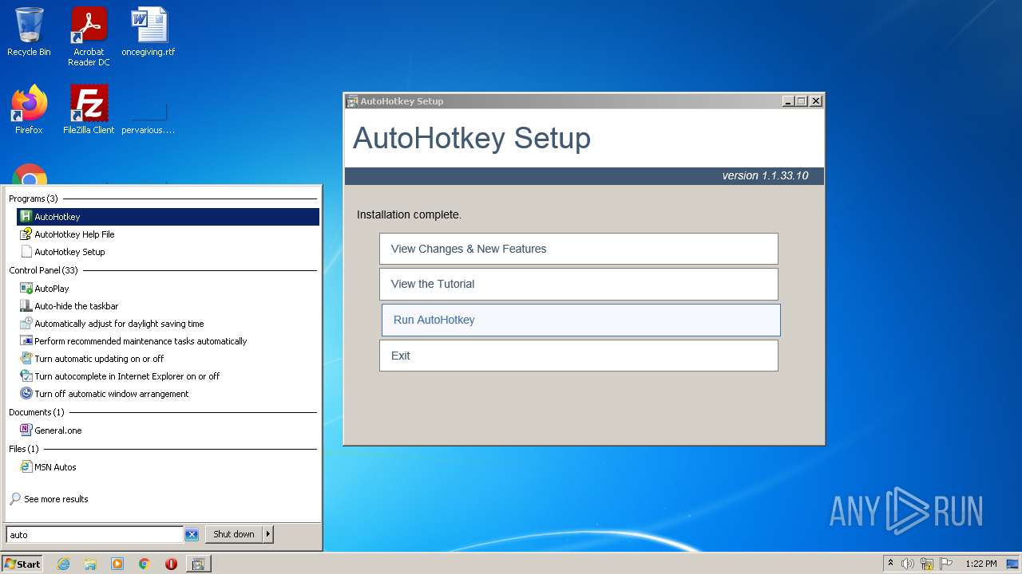This screenshot has height=574, width=1022.
Task: Expand the Shut down options arrow
Action: coord(268,534)
